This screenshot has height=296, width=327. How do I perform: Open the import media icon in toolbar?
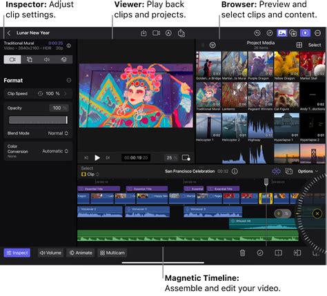[x=143, y=33]
